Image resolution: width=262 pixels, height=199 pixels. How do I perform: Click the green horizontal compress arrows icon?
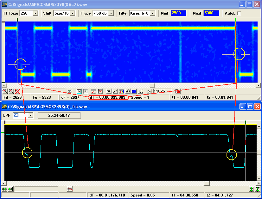(11, 189)
